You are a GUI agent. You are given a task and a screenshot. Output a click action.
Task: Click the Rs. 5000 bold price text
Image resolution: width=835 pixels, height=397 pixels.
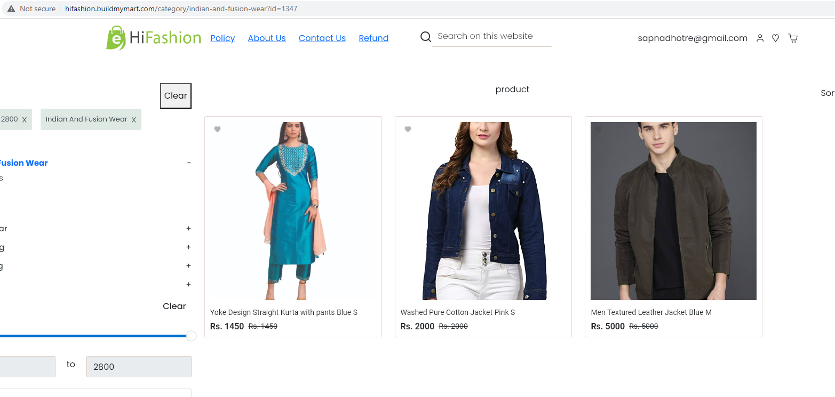608,326
